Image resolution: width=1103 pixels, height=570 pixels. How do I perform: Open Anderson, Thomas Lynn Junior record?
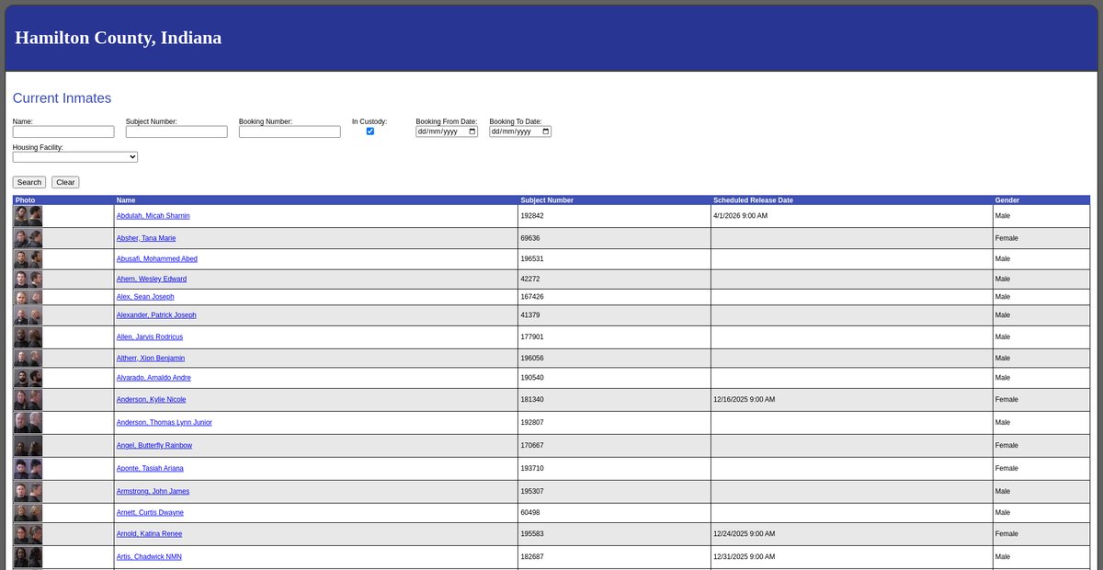pyautogui.click(x=165, y=423)
